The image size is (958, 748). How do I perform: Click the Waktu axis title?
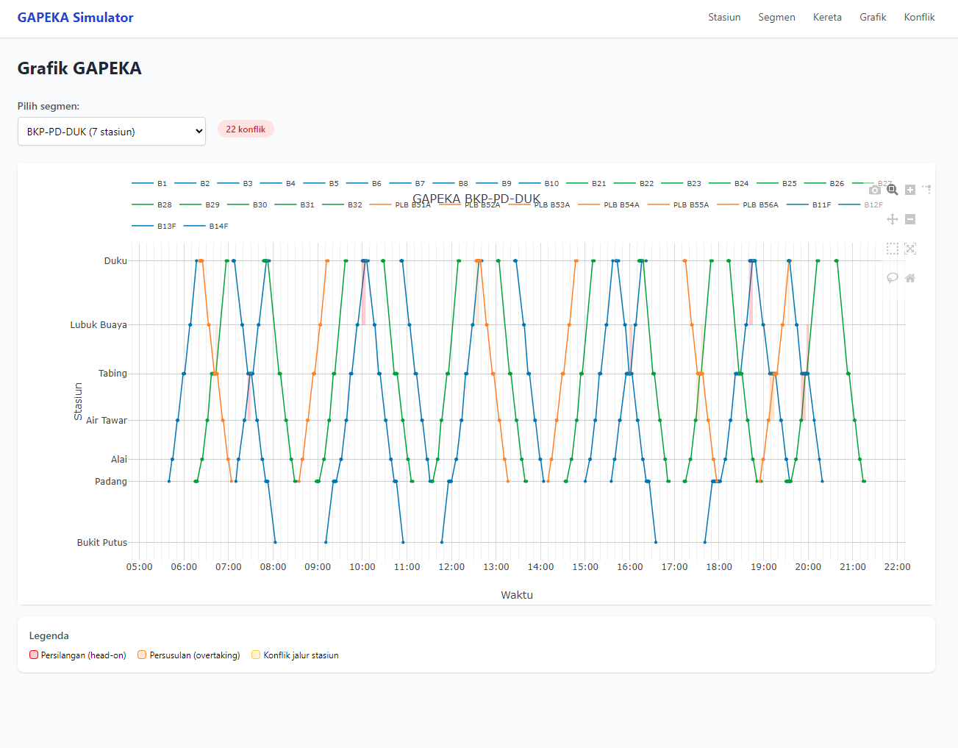point(517,594)
